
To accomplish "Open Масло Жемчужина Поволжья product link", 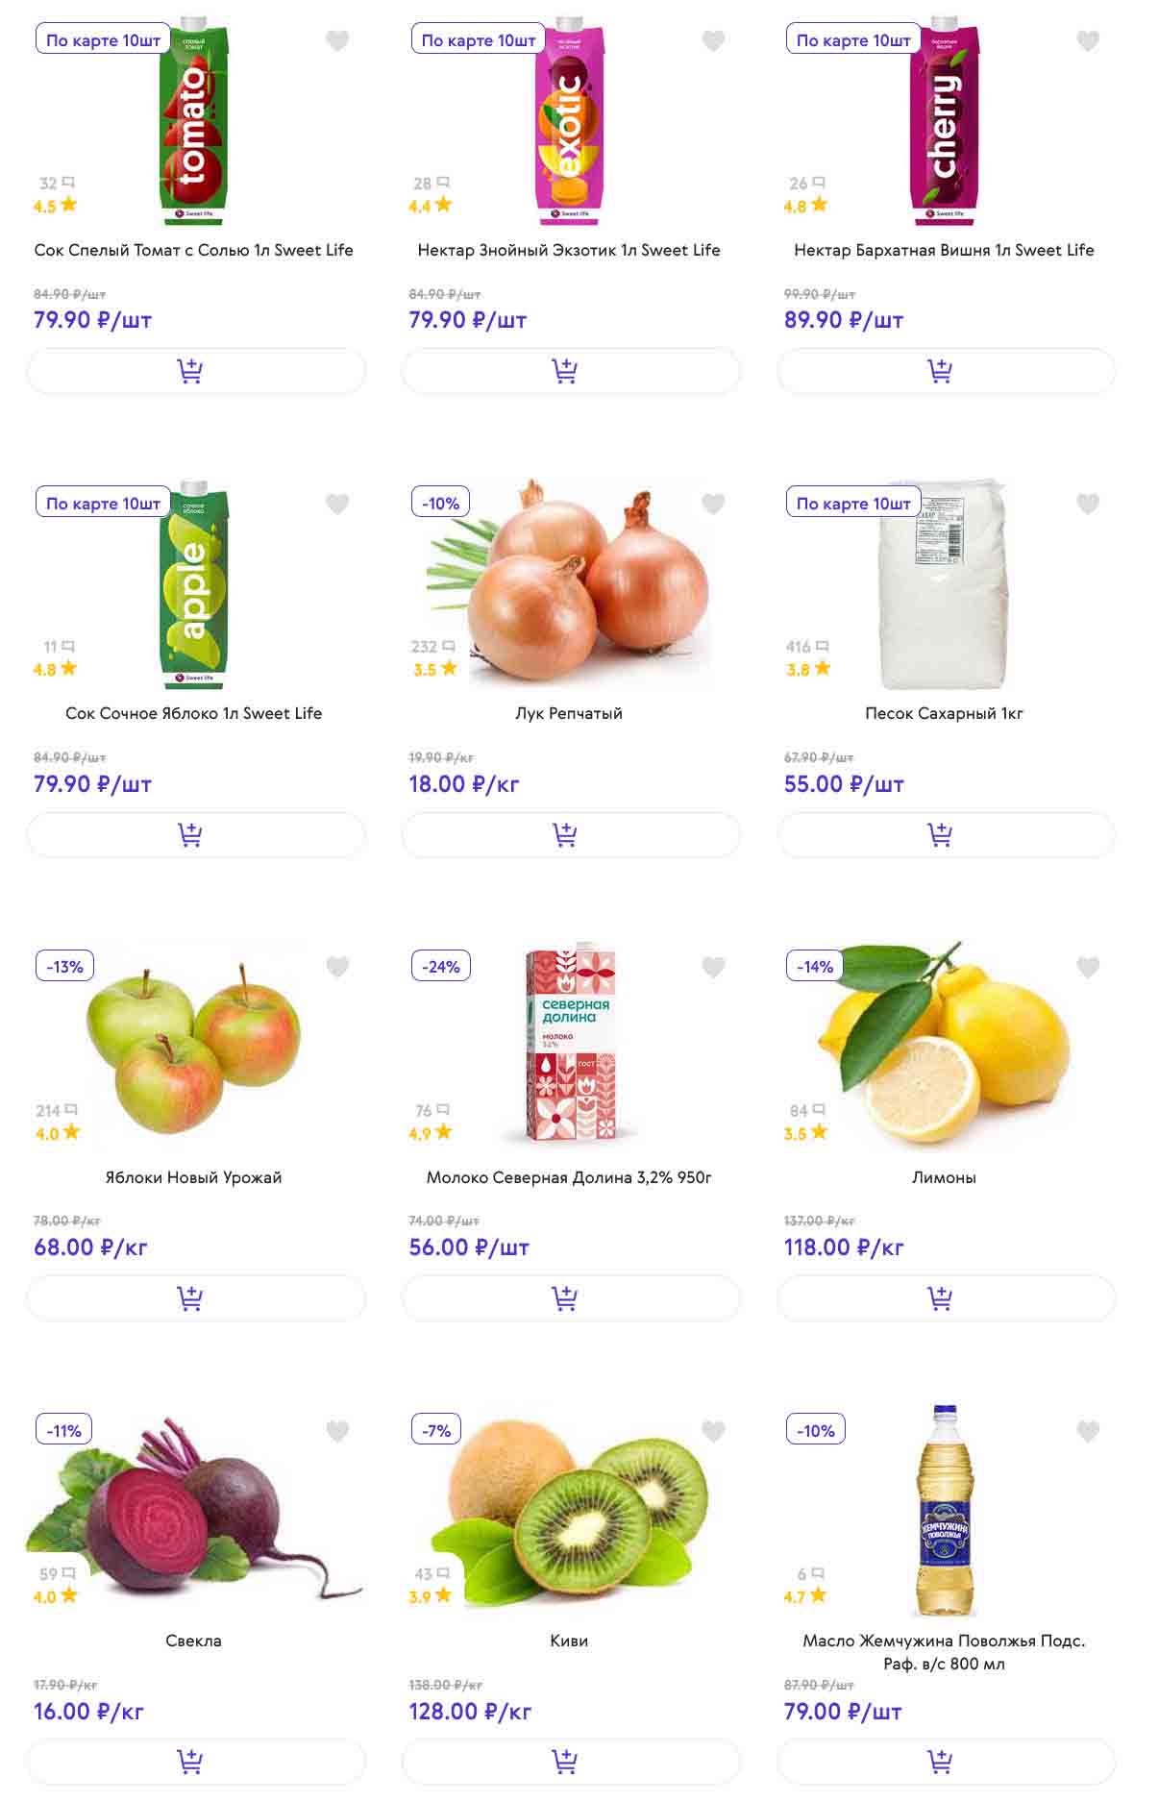I will (x=944, y=1651).
